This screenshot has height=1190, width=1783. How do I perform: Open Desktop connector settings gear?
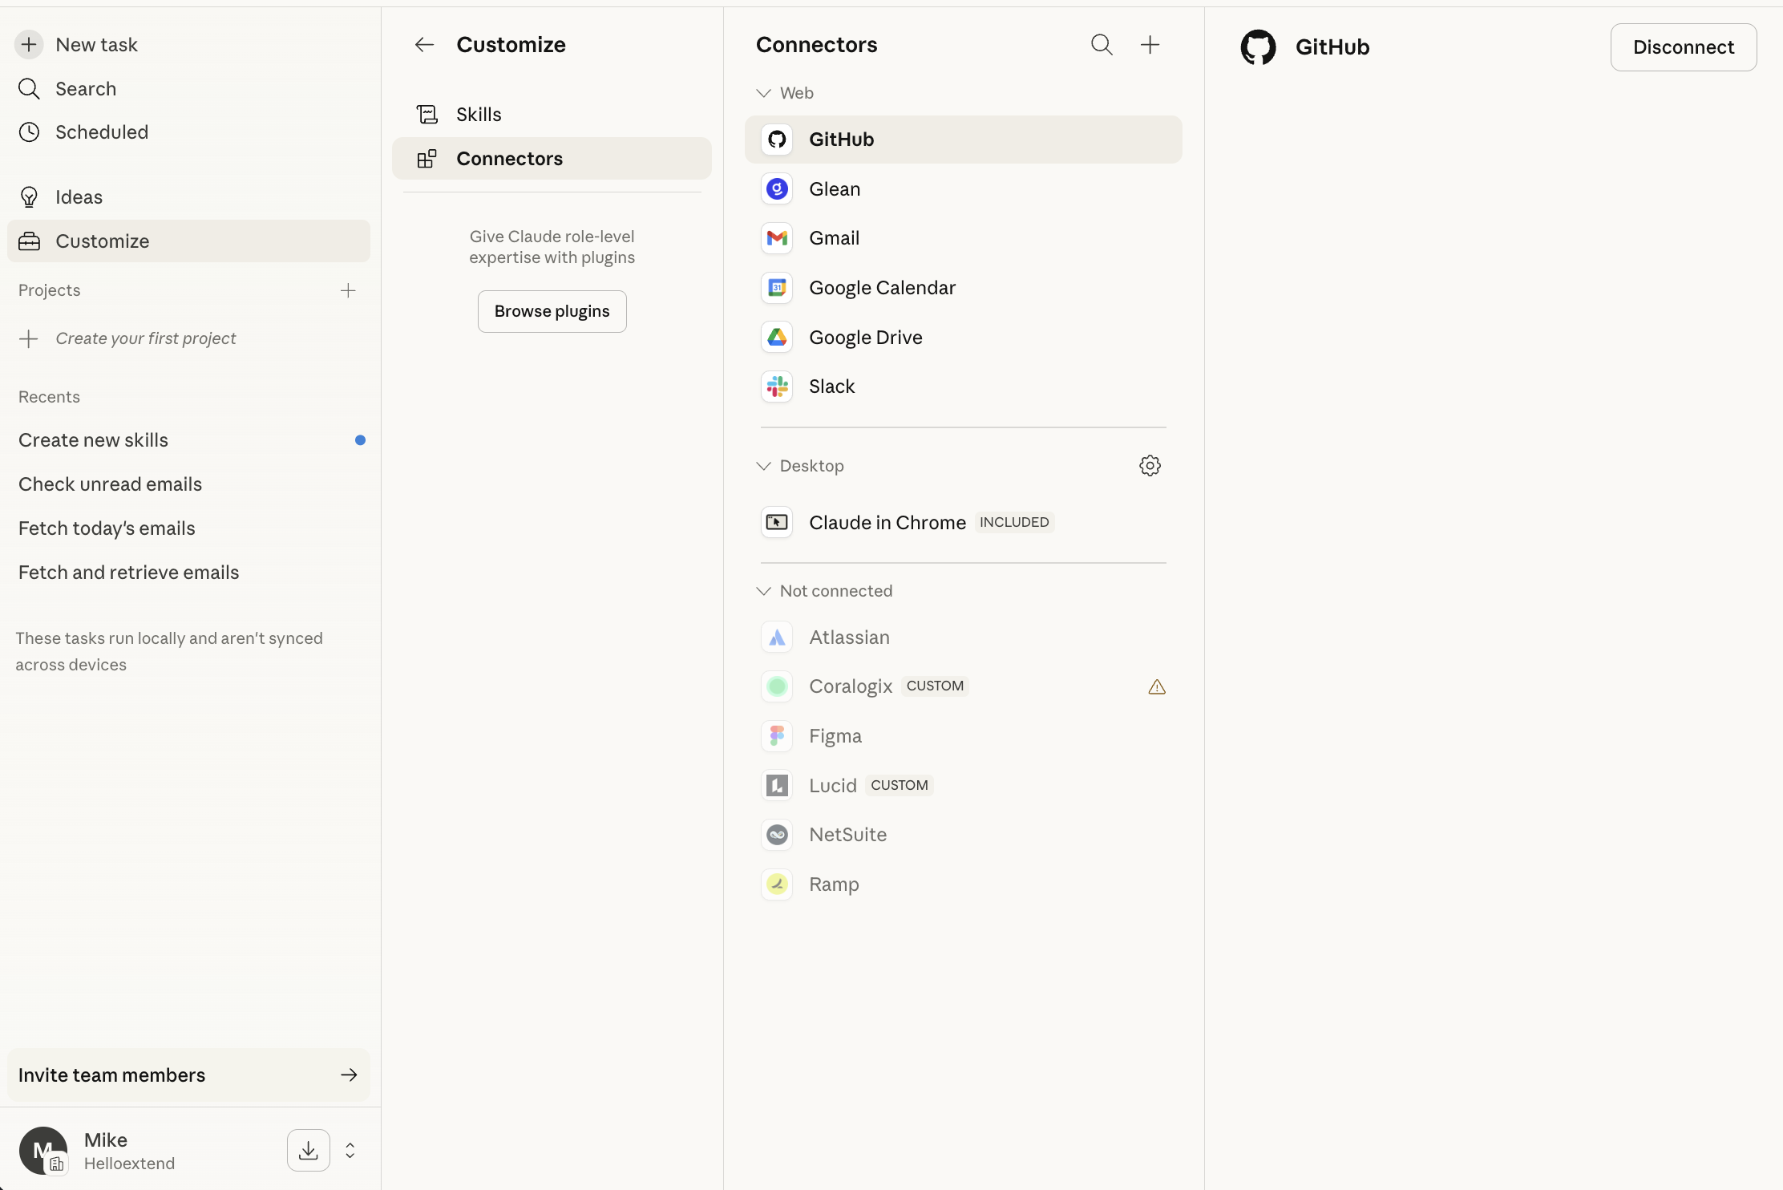[1150, 466]
